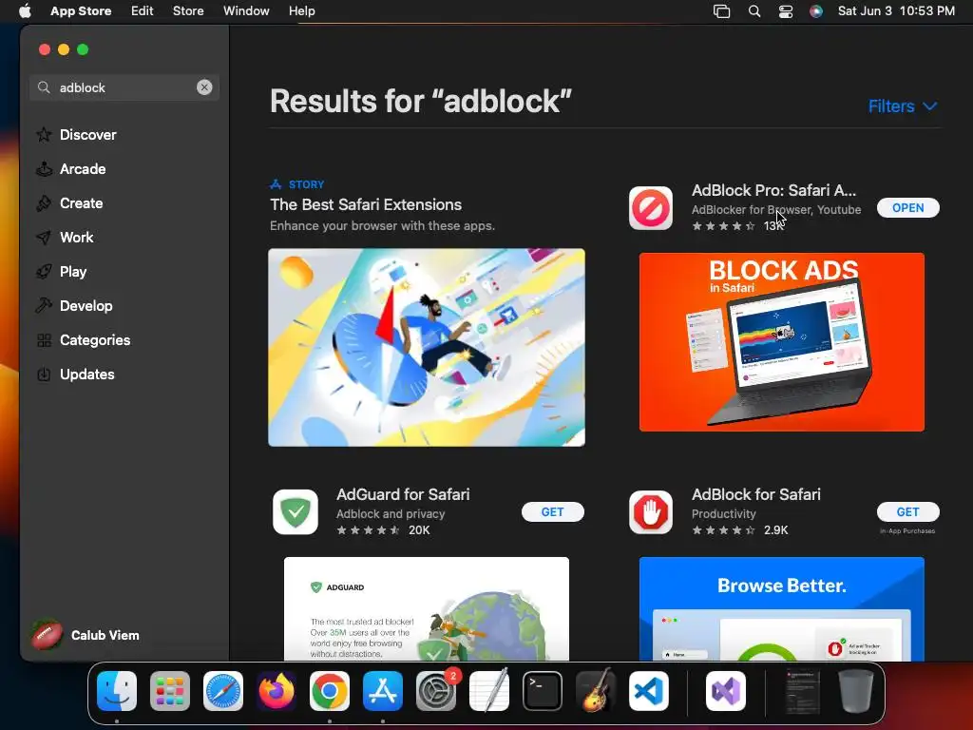Open the Help menu

tap(301, 10)
